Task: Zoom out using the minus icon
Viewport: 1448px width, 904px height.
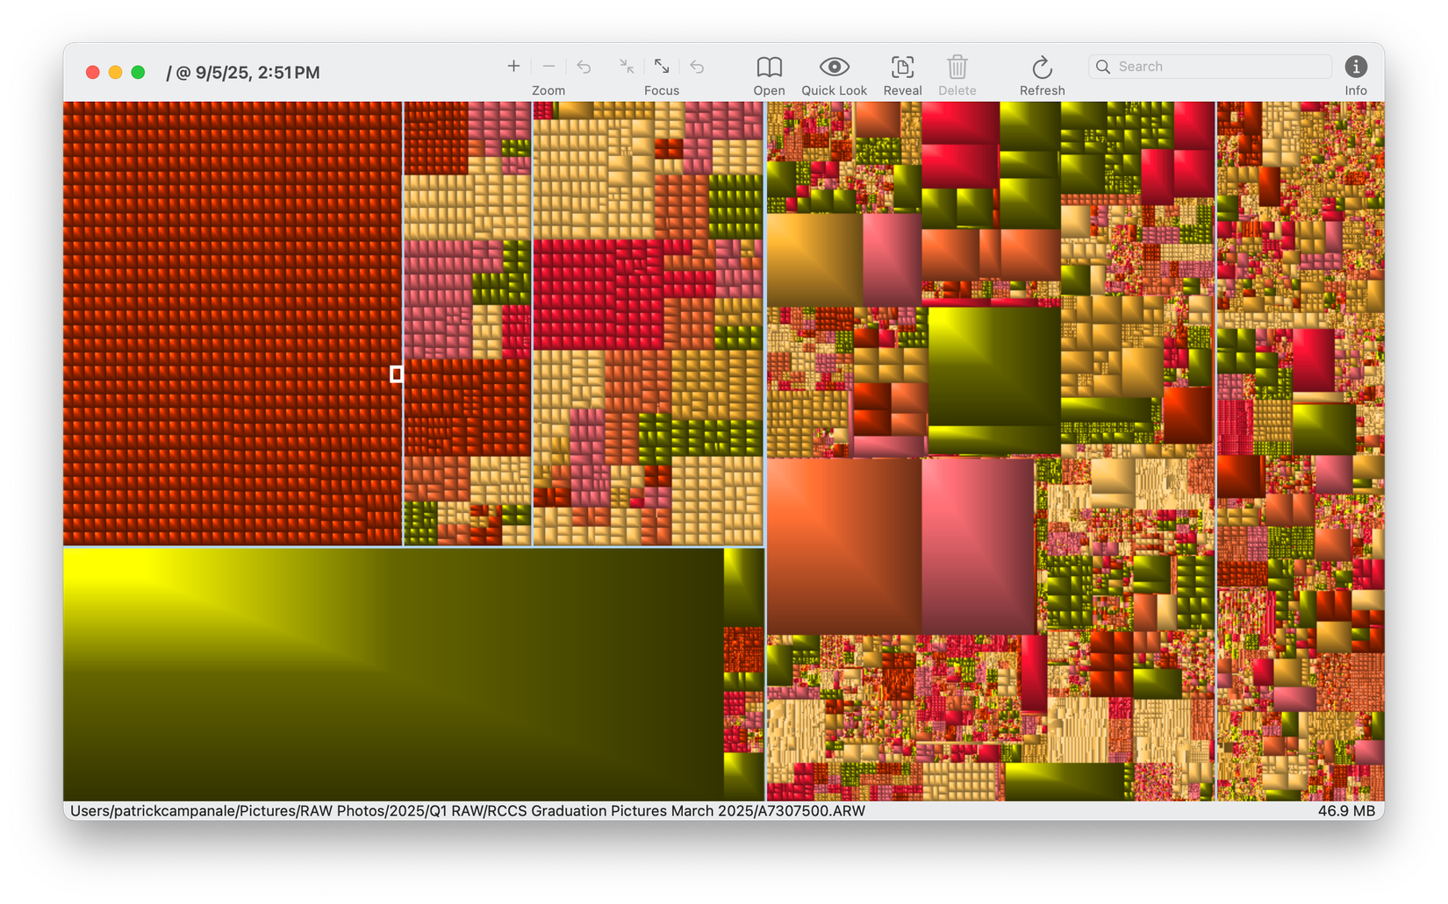Action: [x=548, y=66]
